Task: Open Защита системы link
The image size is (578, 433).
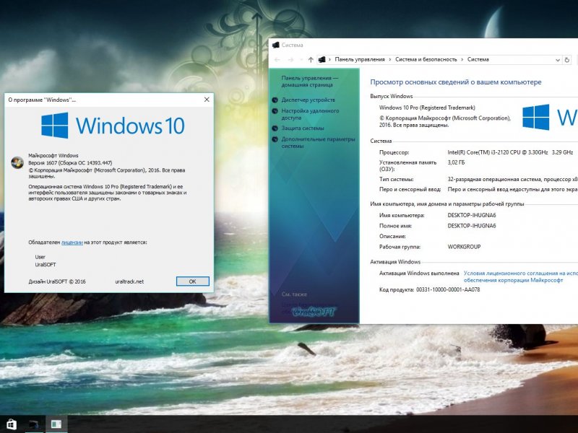Action: [x=303, y=128]
